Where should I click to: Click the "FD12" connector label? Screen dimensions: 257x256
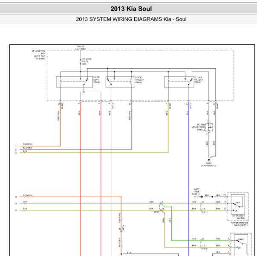[x=205, y=249]
